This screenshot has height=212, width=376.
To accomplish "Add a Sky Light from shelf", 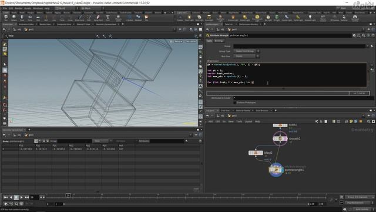I will click(268, 18).
